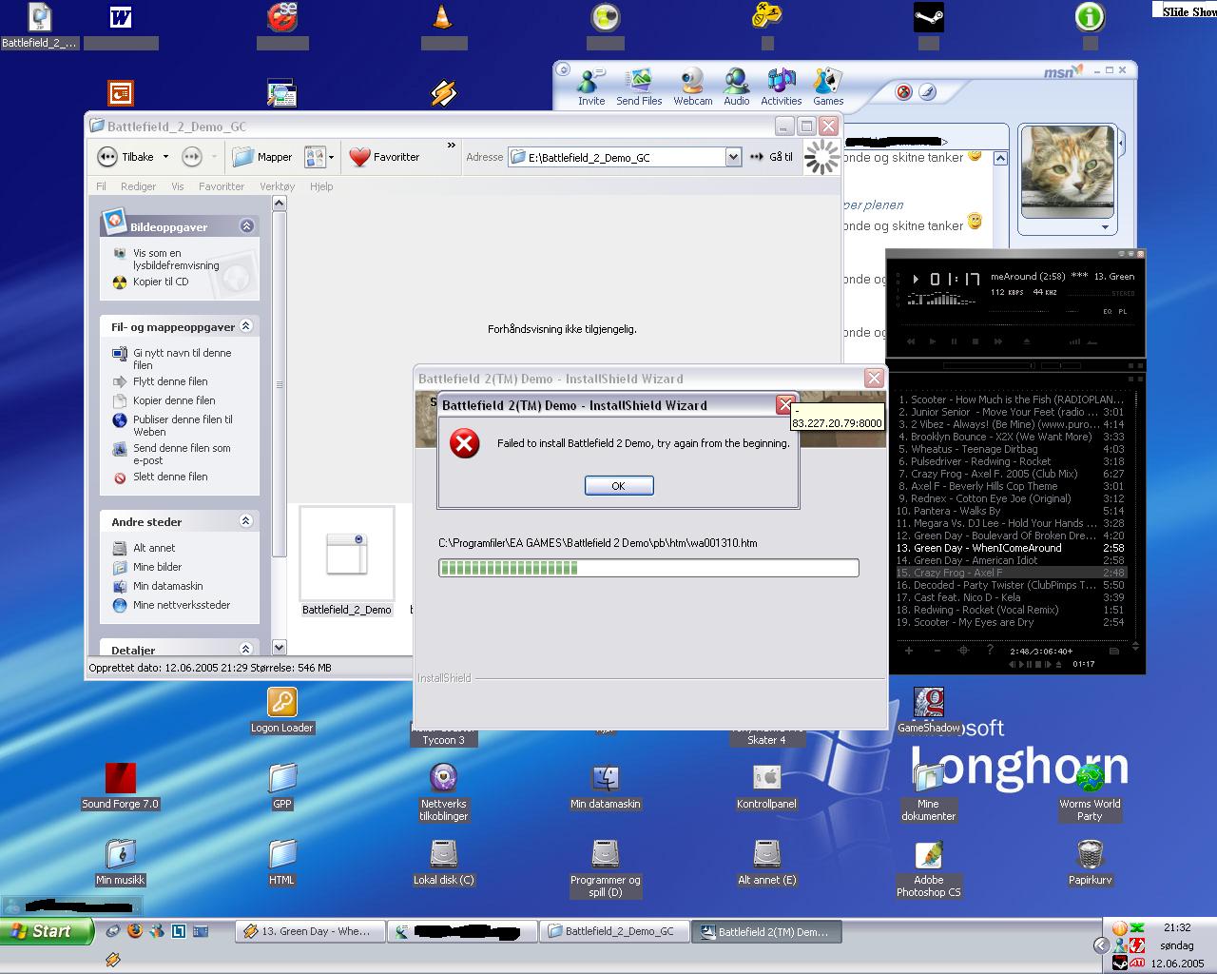The width and height of the screenshot is (1217, 974).
Task: Open the Favoritter menu in menu bar
Action: [x=222, y=186]
